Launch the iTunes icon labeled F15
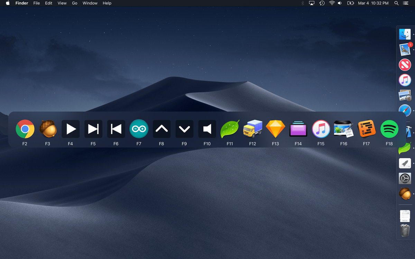Viewport: 415px width, 259px height. tap(321, 129)
